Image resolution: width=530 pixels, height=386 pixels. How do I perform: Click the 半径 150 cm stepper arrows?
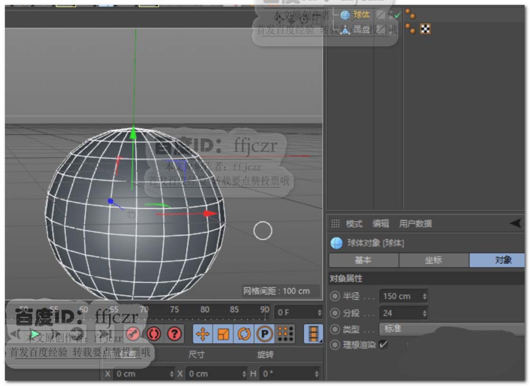[425, 297]
